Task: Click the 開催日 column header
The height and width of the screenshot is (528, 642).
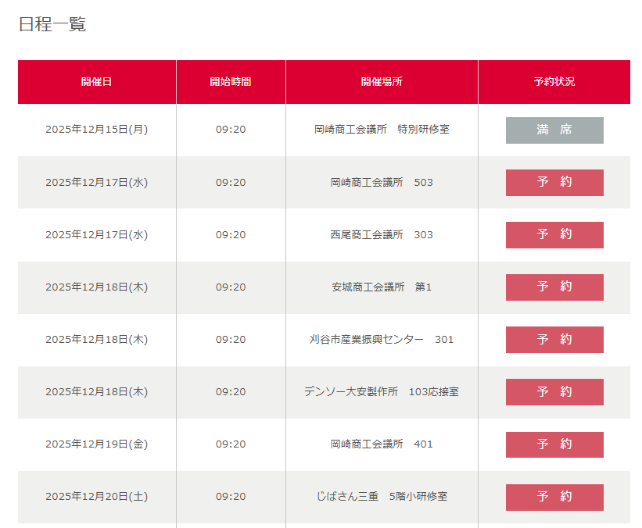Action: (96, 82)
